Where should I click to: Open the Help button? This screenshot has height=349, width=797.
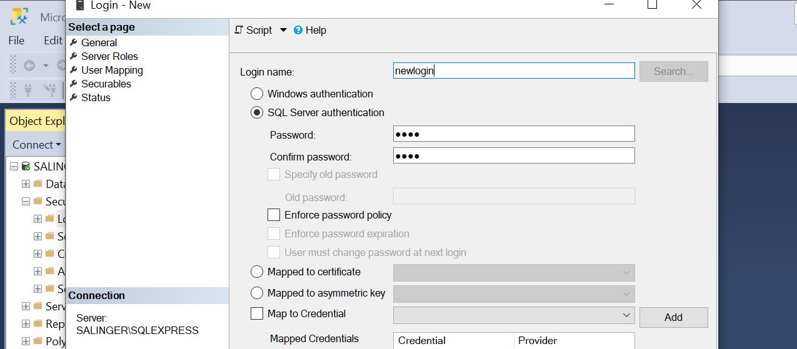coord(310,30)
